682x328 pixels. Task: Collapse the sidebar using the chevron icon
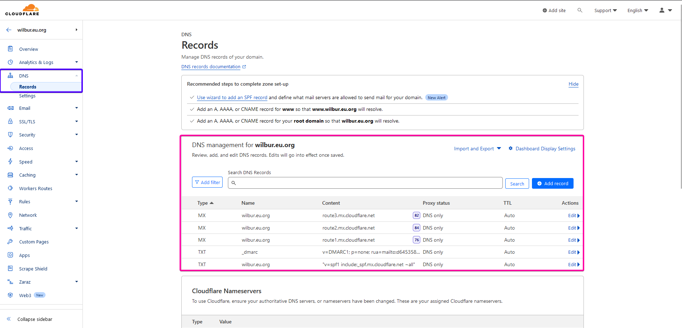(x=9, y=319)
